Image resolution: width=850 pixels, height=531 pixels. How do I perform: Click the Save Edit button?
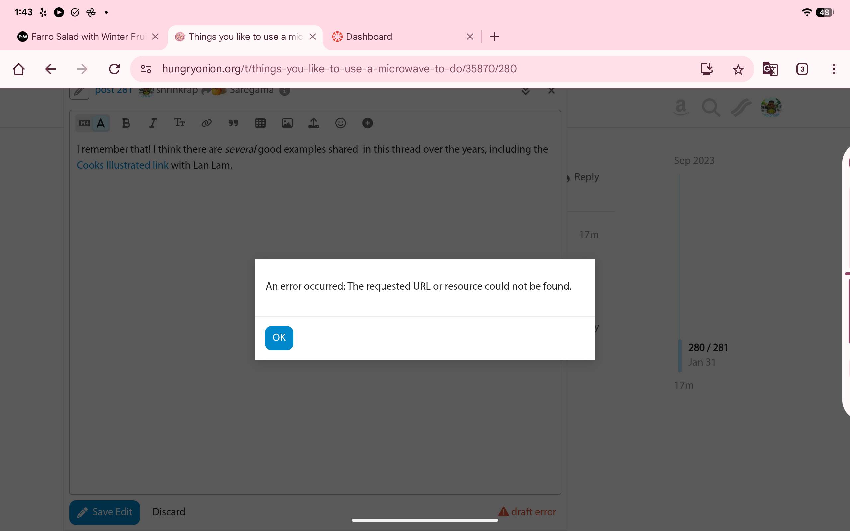click(x=105, y=512)
